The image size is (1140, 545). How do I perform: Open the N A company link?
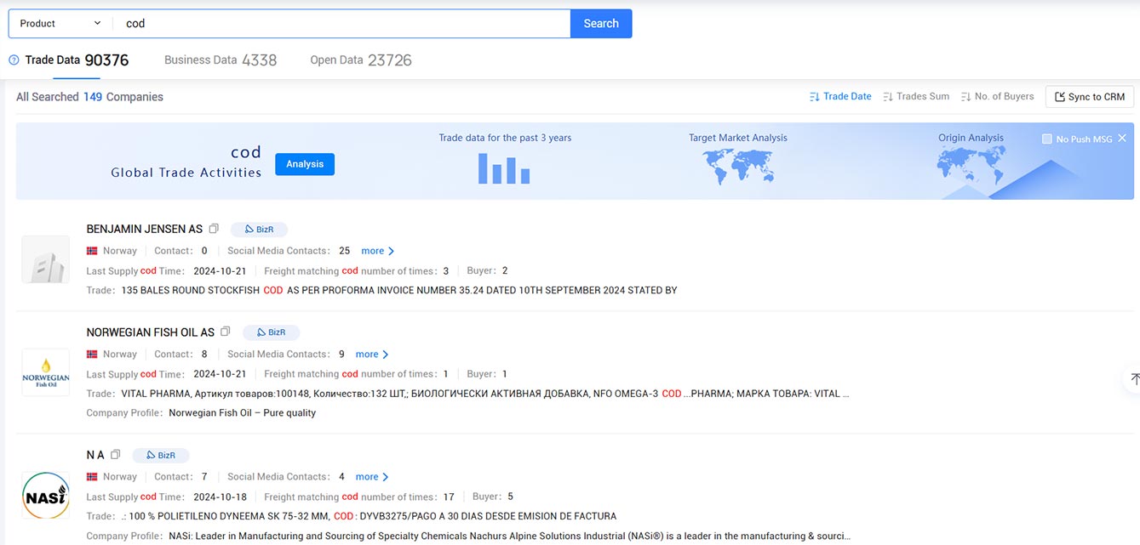pyautogui.click(x=95, y=455)
